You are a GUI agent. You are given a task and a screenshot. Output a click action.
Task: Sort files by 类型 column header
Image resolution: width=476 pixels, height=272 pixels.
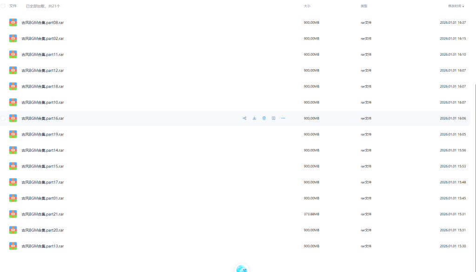364,6
